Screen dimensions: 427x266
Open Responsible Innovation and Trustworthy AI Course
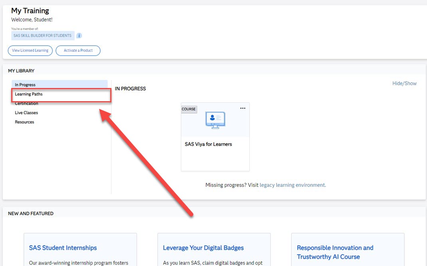click(335, 252)
